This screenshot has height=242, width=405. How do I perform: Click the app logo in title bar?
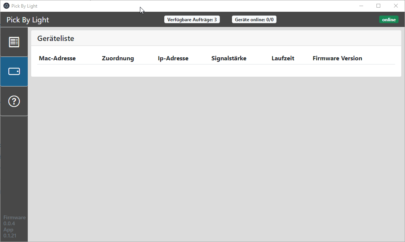pos(6,6)
